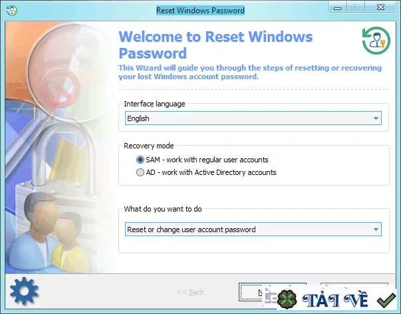The width and height of the screenshot is (401, 314).
Task: Click the 'Welcome to Reset Windows Password' heading
Action: point(215,45)
